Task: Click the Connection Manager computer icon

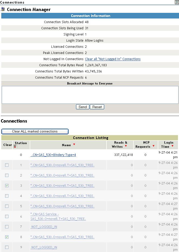Action: [x=3, y=9]
